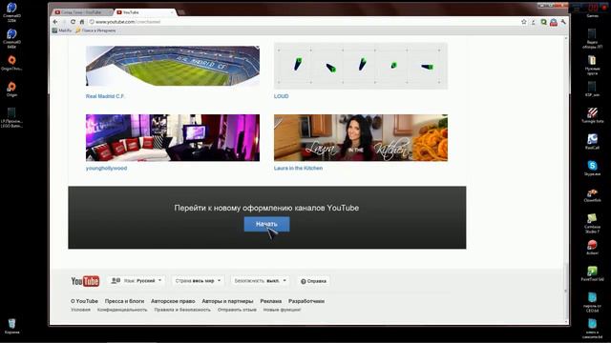Screen dimensions: 611x343
Task: Open the Real Madrid C.F. channel thumbnail
Action: pos(173,66)
